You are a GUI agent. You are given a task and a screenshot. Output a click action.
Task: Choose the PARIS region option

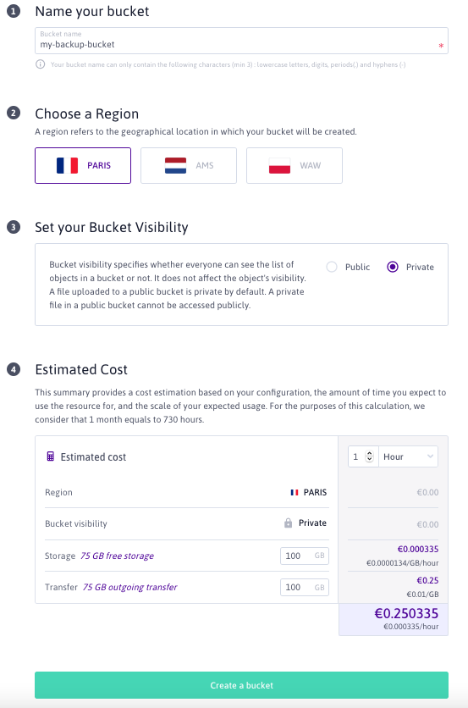click(83, 166)
